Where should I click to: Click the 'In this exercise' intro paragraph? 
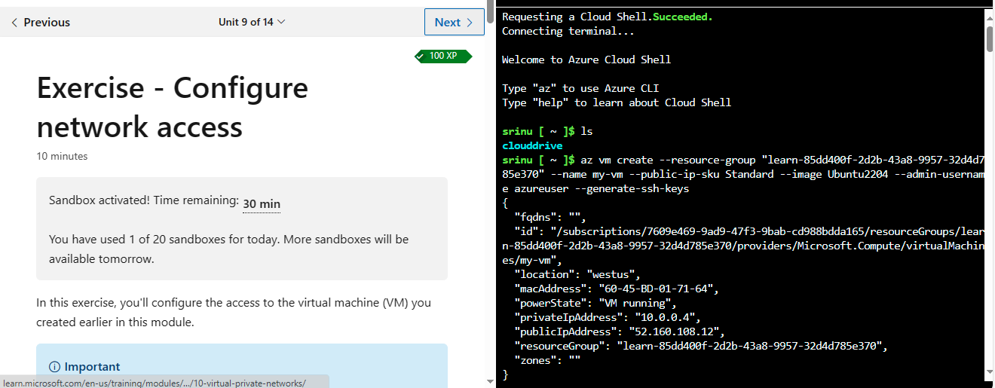pyautogui.click(x=234, y=313)
